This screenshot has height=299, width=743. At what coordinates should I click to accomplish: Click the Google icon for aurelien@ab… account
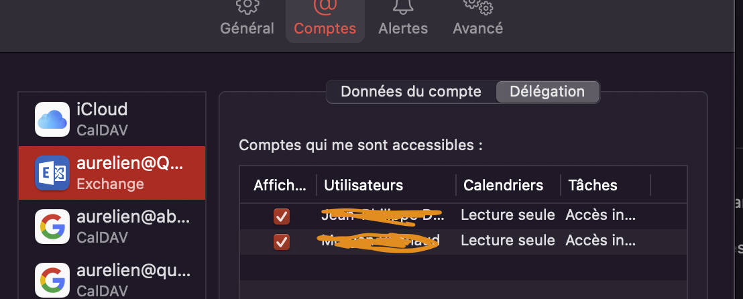[52, 227]
